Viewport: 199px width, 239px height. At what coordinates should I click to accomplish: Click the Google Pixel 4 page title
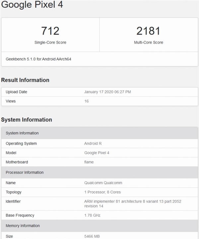pos(32,5)
